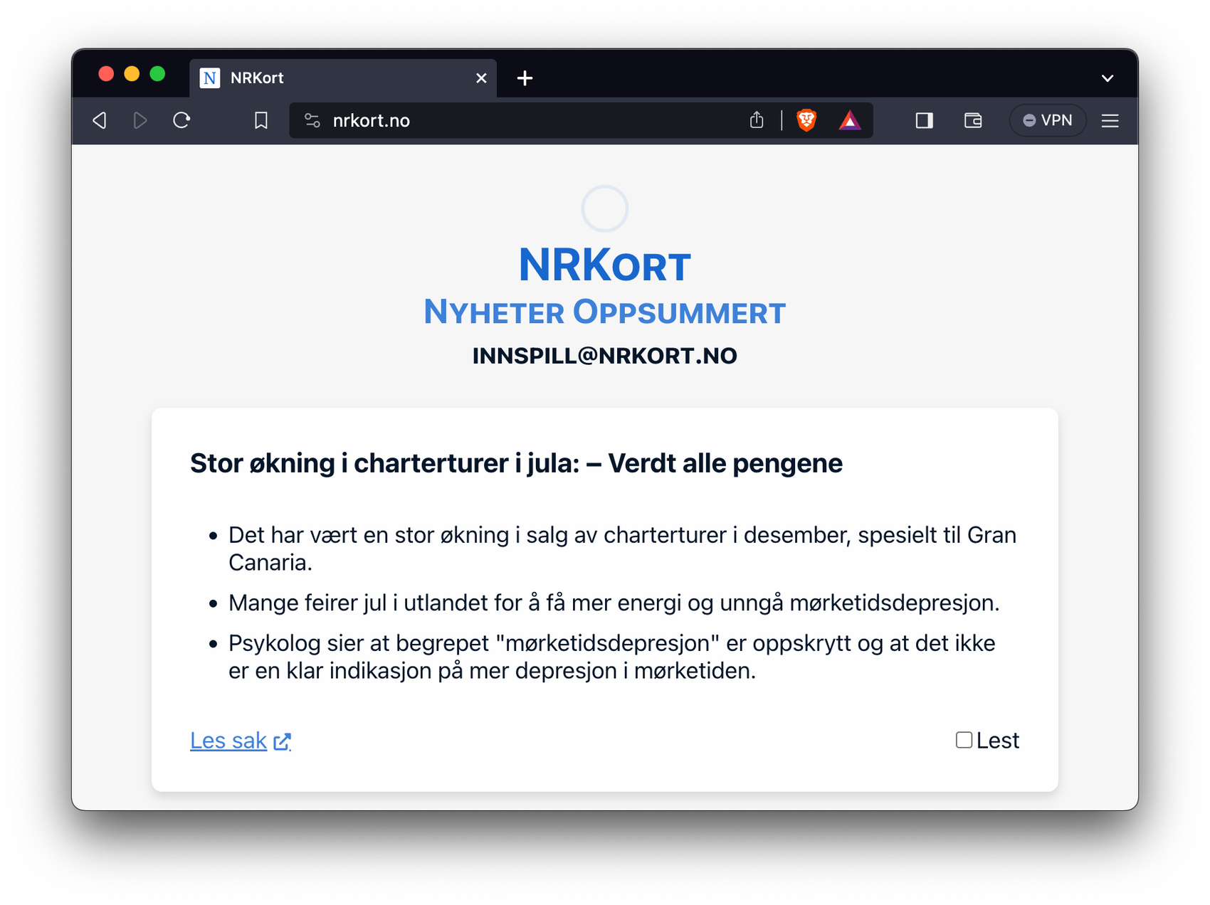The width and height of the screenshot is (1210, 905).
Task: Open the browser hamburger menu
Action: tap(1110, 120)
